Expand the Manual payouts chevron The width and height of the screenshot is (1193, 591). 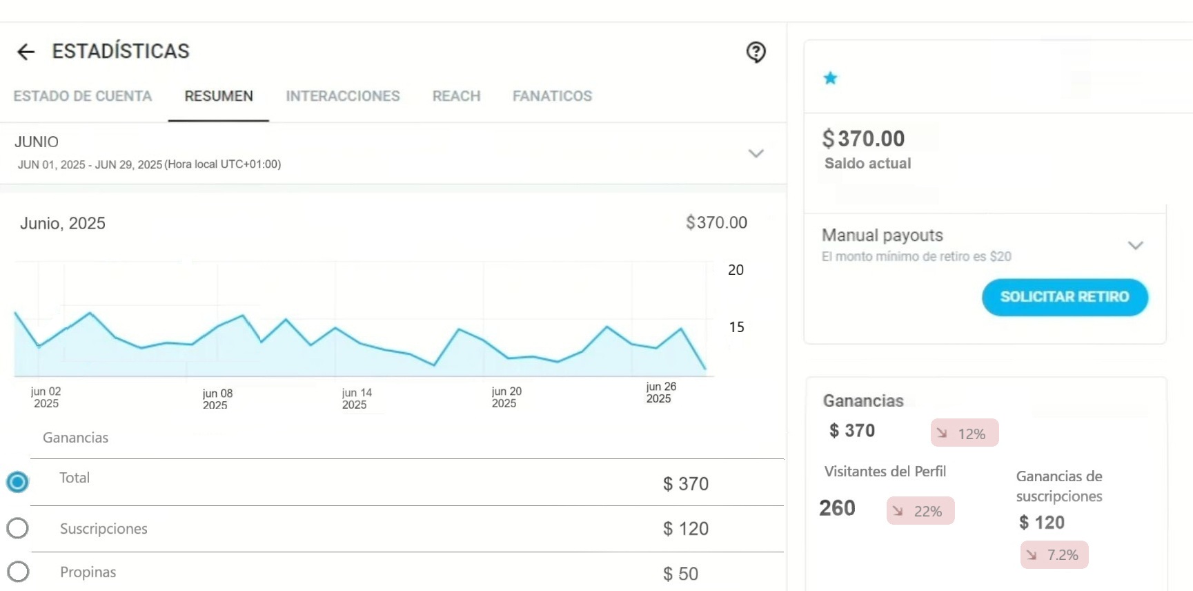coord(1135,246)
